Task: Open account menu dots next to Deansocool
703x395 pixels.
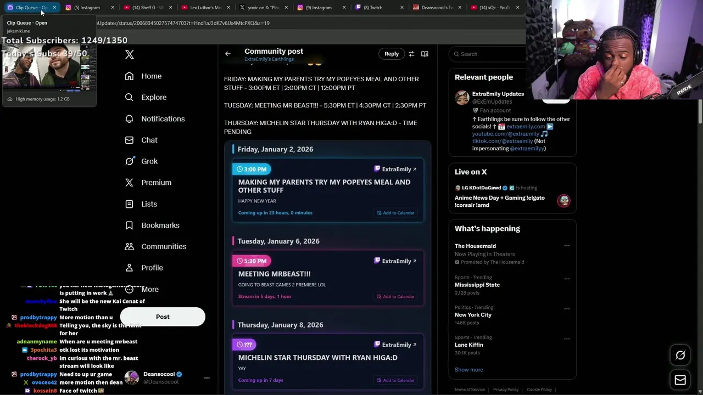Action: [207, 378]
